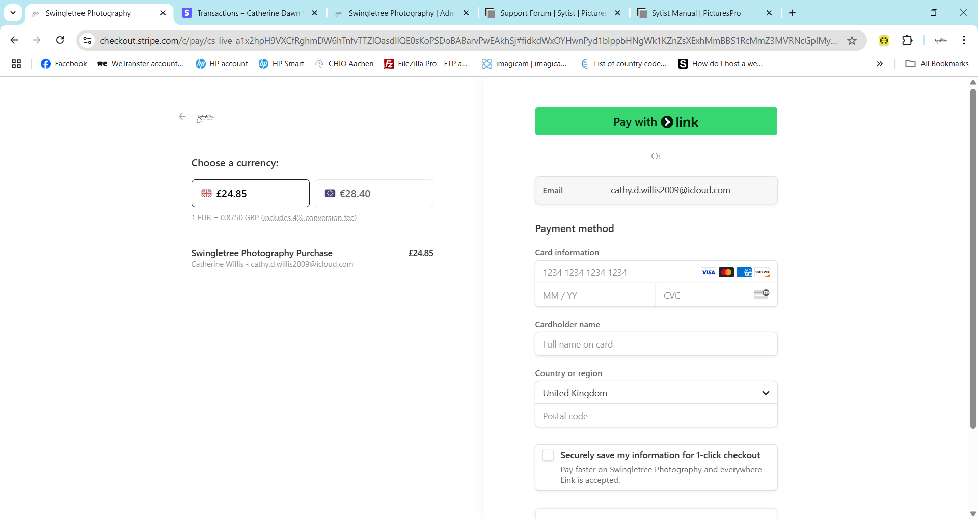Screen dimensions: 978x519
Task: Click the Email field
Action: (x=656, y=190)
